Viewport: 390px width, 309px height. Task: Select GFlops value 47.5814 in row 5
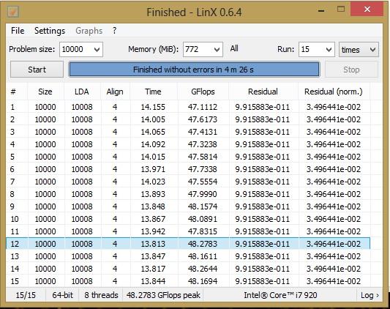click(x=203, y=157)
